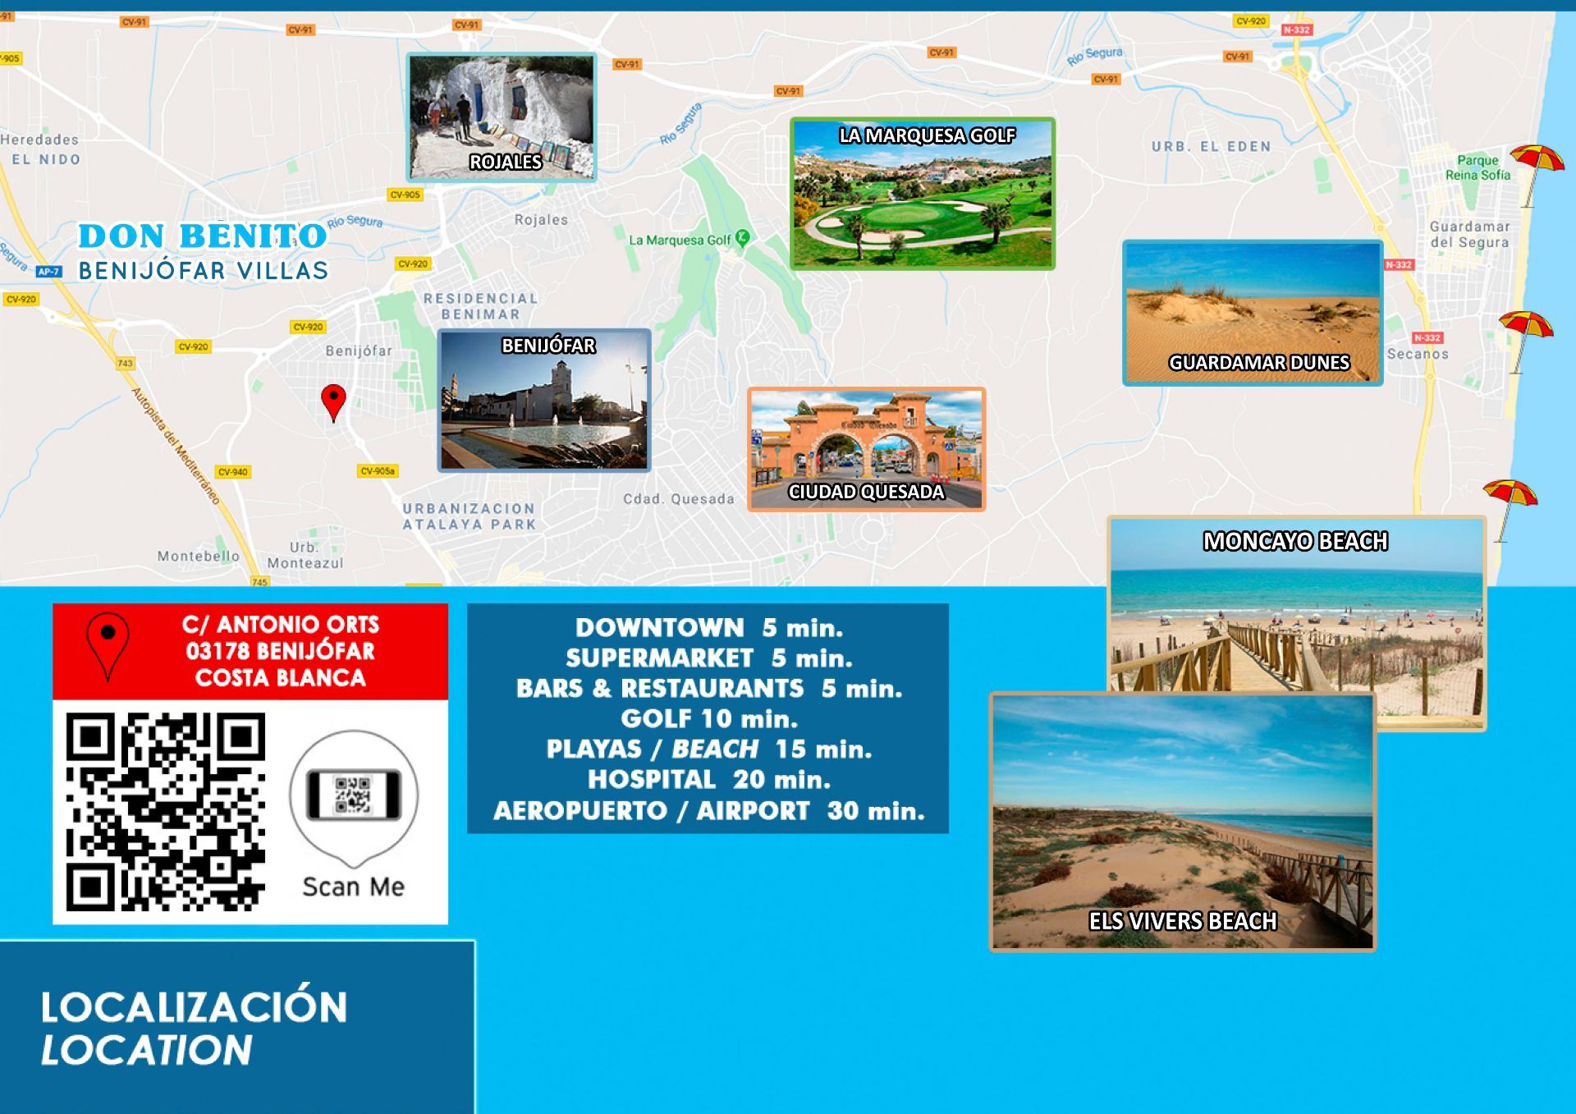
Task: Click the HOSPITAL 20 min. line
Action: coord(709,780)
